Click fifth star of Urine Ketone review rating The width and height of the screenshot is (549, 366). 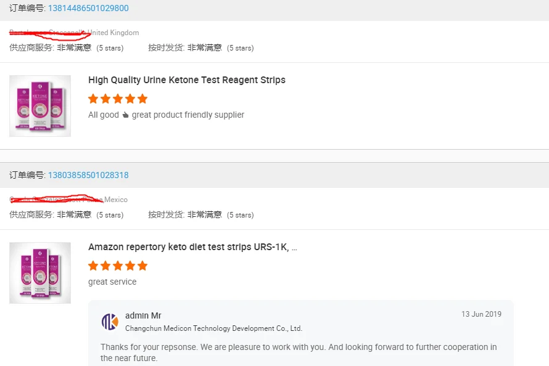coord(142,99)
